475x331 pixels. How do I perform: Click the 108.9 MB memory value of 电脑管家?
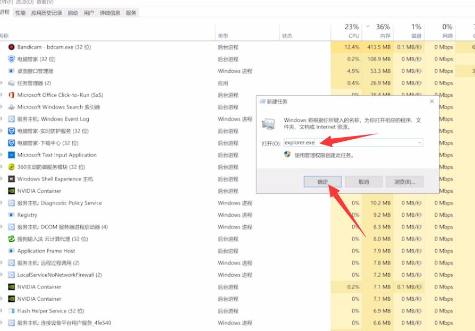[379, 59]
